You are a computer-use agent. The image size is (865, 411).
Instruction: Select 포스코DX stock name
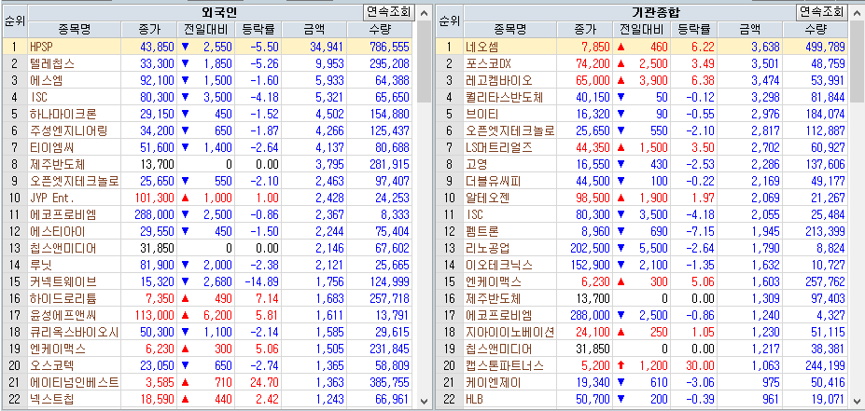pos(489,64)
